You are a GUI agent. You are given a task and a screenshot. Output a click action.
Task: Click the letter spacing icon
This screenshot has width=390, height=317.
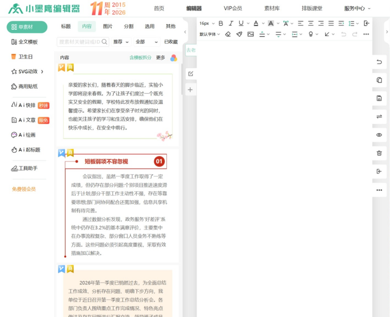(x=286, y=23)
